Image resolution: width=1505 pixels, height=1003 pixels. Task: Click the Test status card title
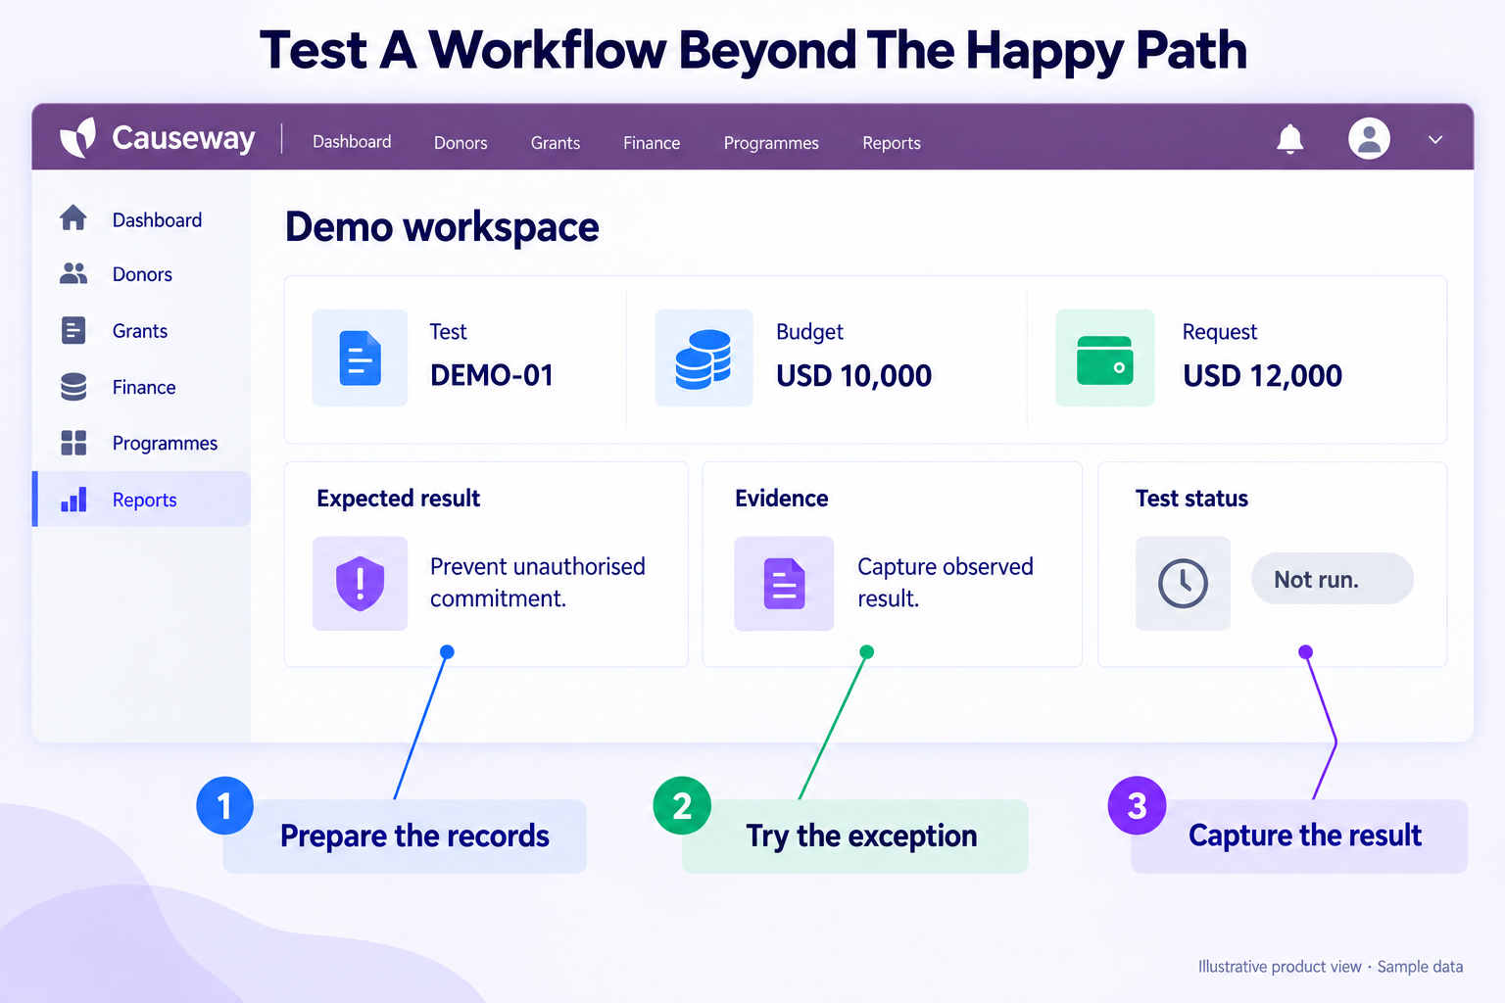click(x=1191, y=499)
